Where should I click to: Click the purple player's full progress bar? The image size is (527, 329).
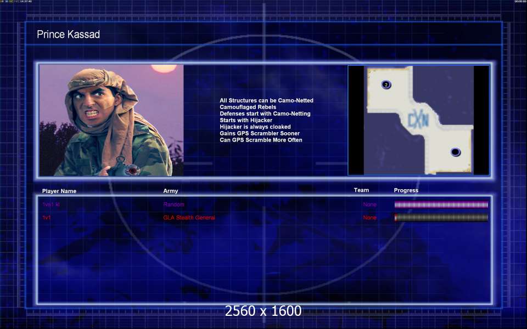[441, 205]
